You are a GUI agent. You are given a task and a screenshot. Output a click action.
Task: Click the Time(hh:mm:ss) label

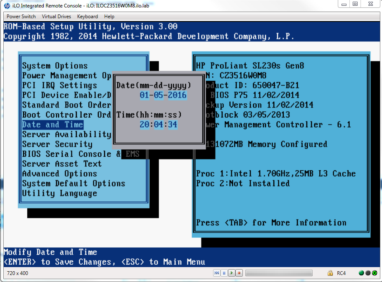click(149, 115)
